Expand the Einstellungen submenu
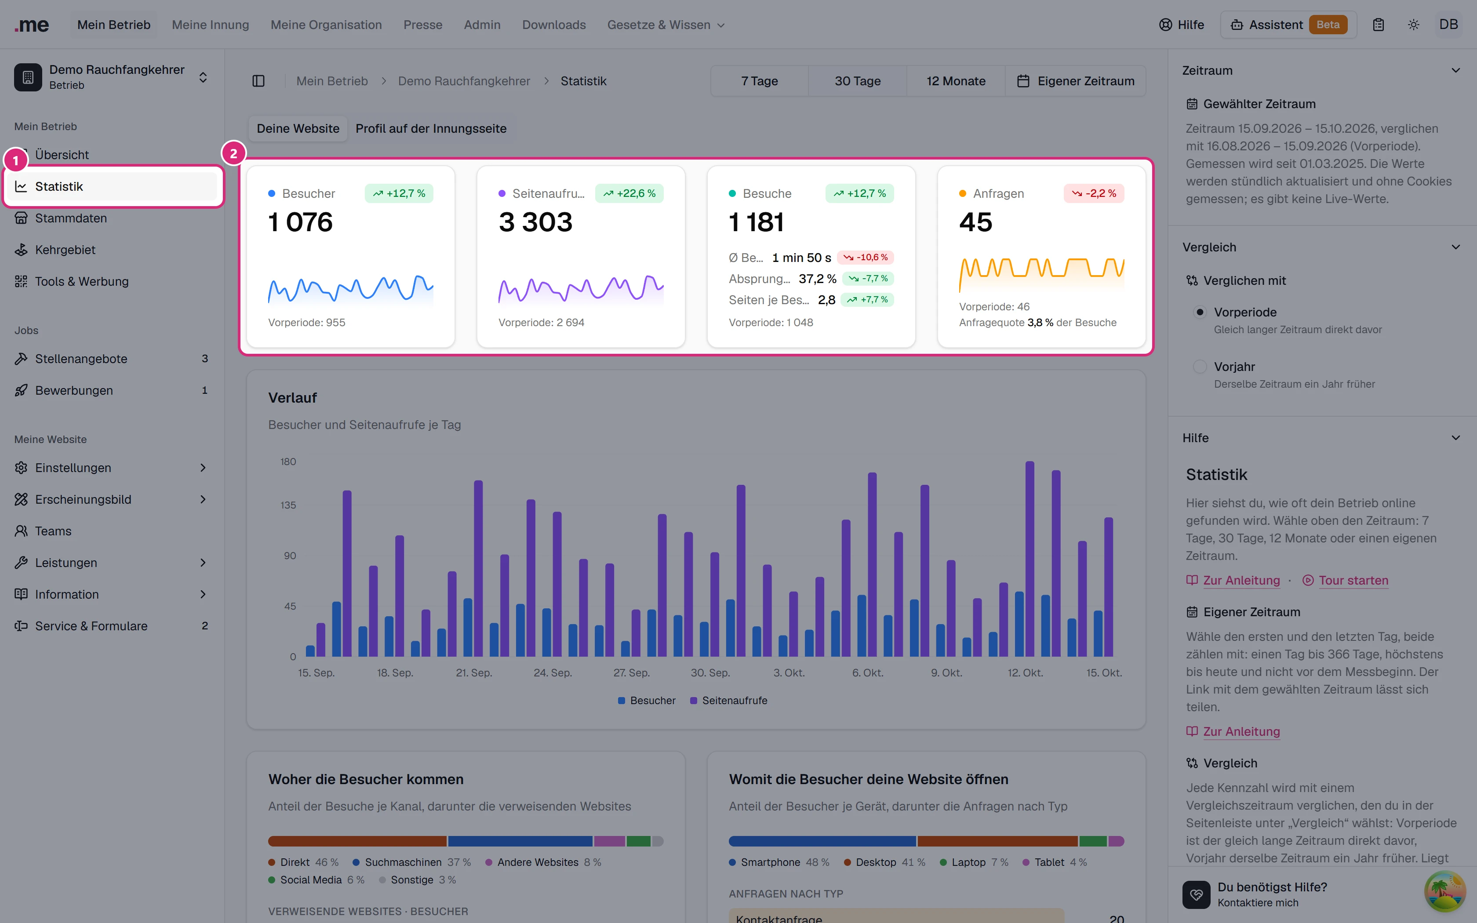This screenshot has height=923, width=1477. [203, 468]
